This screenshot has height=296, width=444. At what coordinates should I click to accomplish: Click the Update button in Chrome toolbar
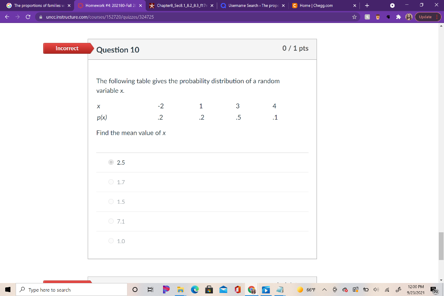pyautogui.click(x=428, y=17)
